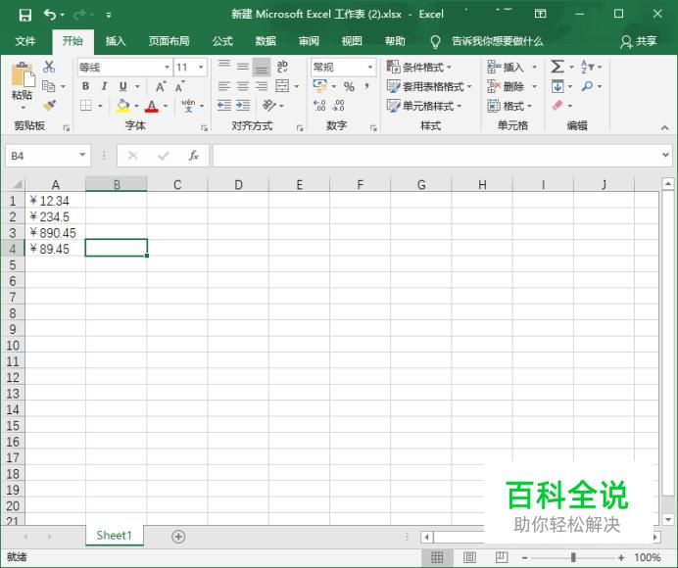678x568 pixels.
Task: Apply accounting currency format
Action: (x=320, y=86)
